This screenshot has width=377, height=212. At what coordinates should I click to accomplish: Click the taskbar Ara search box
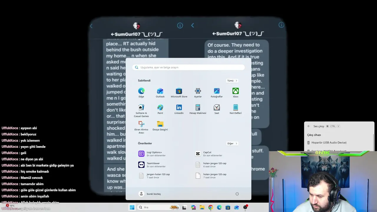pyautogui.click(x=158, y=207)
